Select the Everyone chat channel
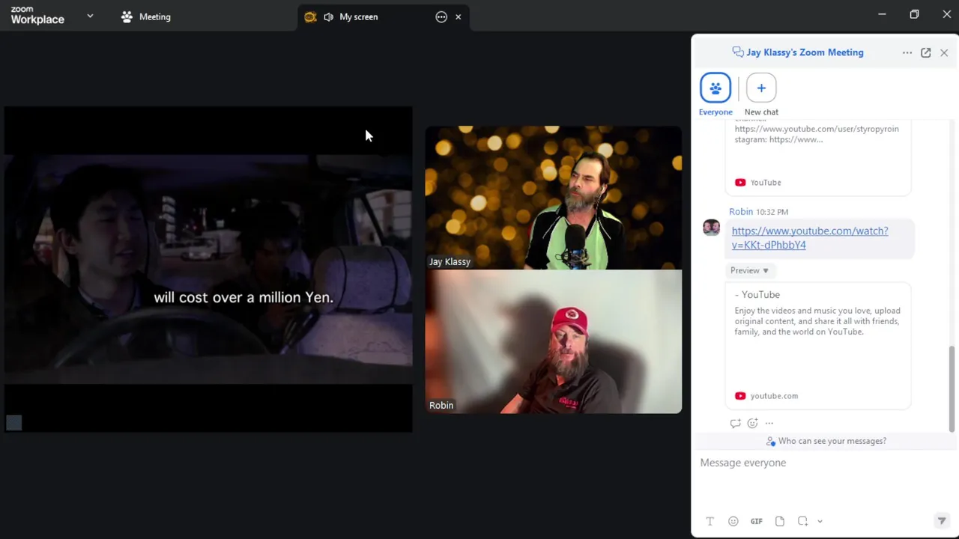This screenshot has height=539, width=959. (716, 94)
